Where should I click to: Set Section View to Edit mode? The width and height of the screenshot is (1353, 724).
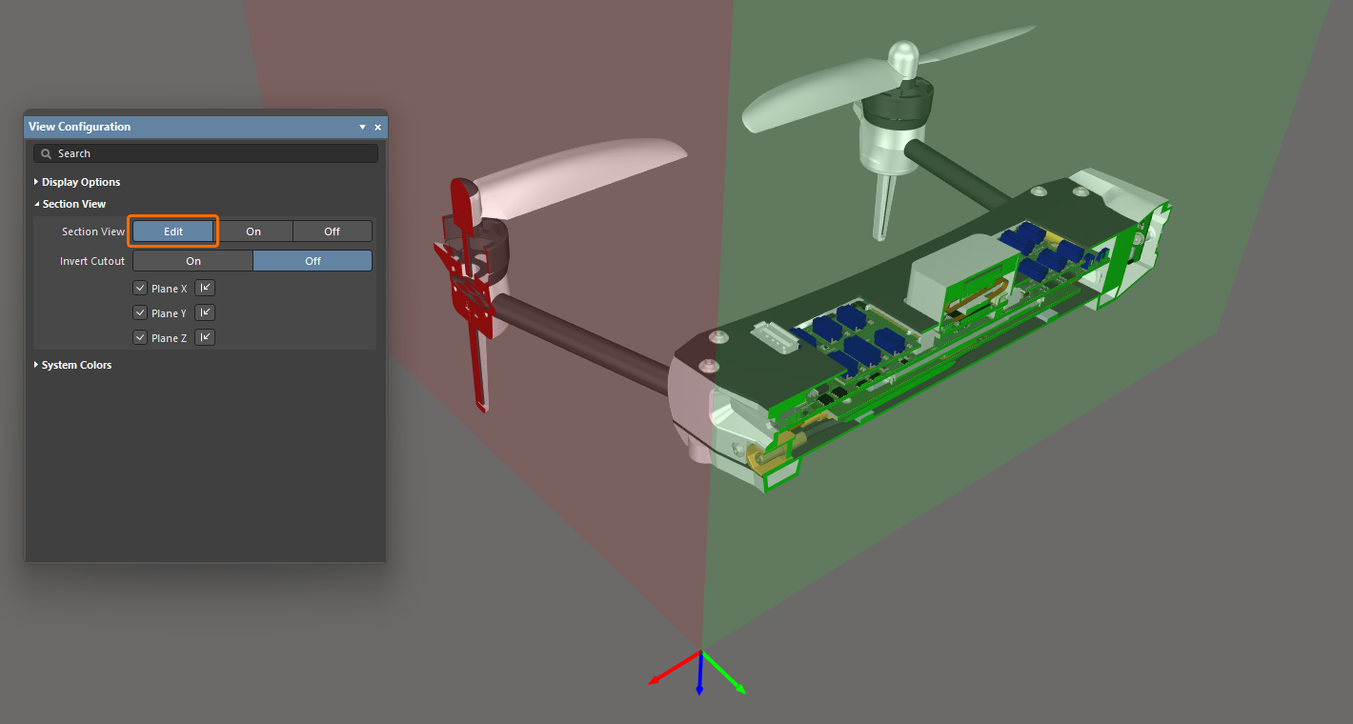point(173,231)
